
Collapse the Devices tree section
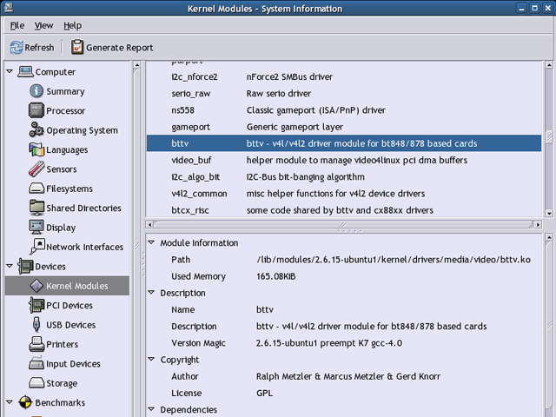pos(10,267)
